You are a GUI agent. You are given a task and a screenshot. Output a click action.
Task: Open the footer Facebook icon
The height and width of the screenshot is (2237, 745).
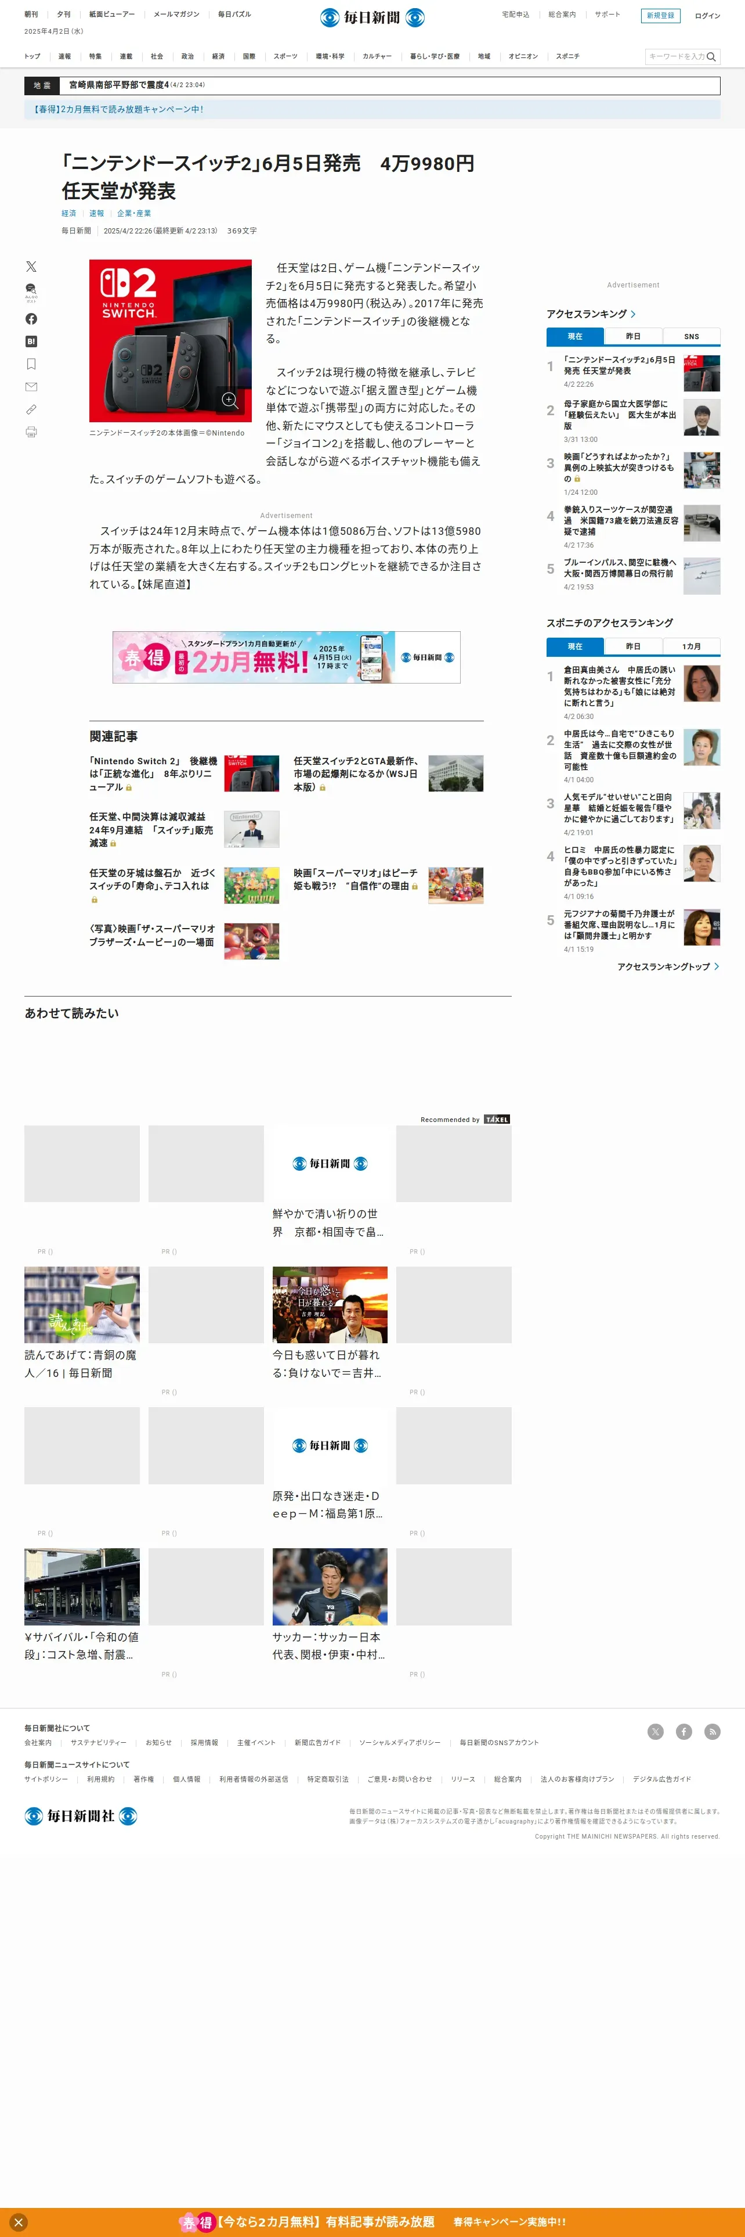pos(684,1732)
